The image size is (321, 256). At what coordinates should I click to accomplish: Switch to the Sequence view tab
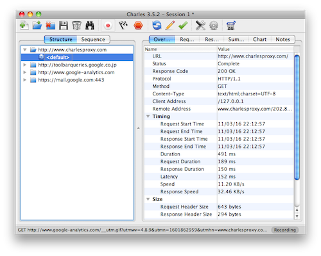coord(93,40)
